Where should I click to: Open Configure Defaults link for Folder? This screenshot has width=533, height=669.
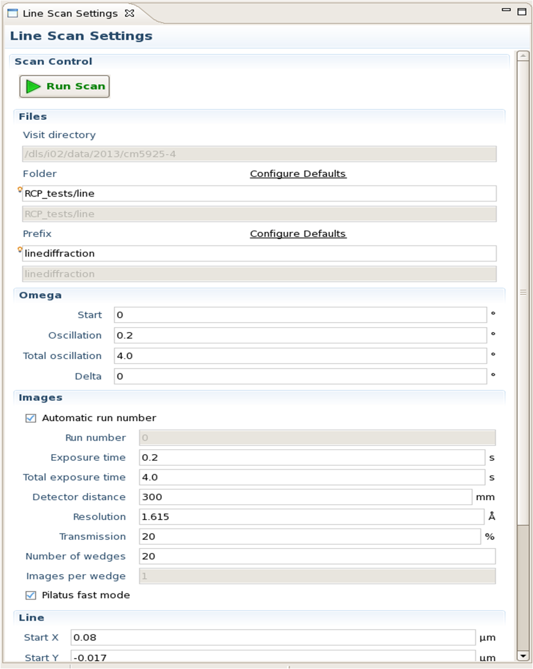(298, 174)
